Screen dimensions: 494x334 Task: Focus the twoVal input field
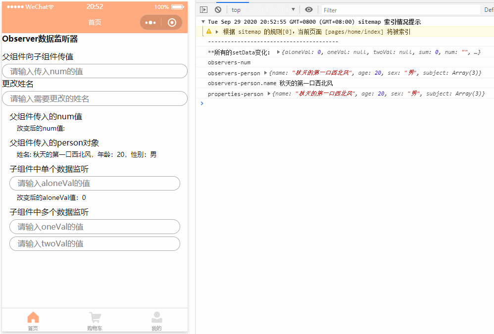click(x=95, y=243)
